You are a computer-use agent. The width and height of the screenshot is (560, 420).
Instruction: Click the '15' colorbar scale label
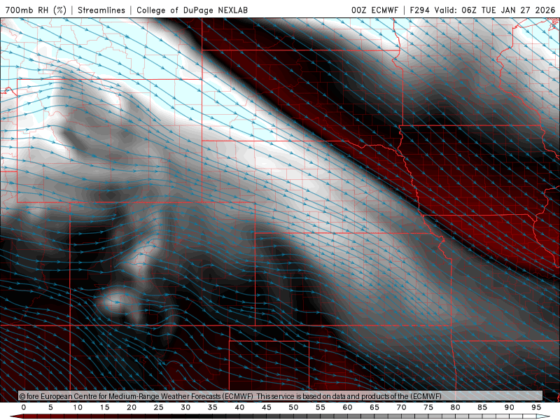tap(104, 407)
